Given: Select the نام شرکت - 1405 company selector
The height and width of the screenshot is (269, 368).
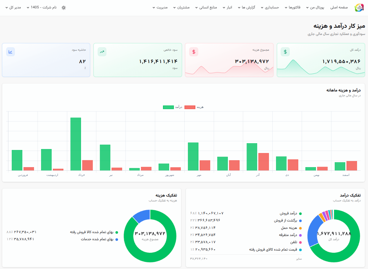Looking at the screenshot, I should point(41,7).
